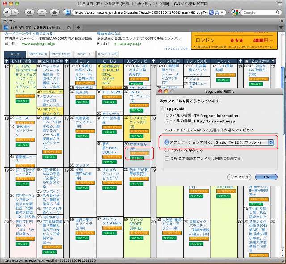Open THE世界遺産 program link
The image size is (286, 264).
coord(111,120)
